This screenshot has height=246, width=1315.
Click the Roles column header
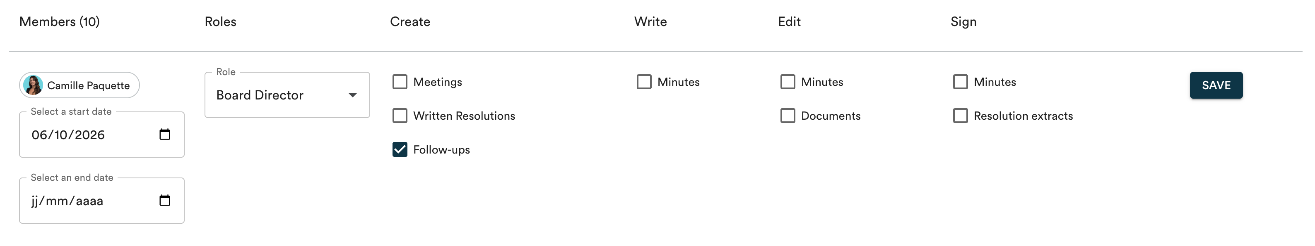click(x=221, y=21)
